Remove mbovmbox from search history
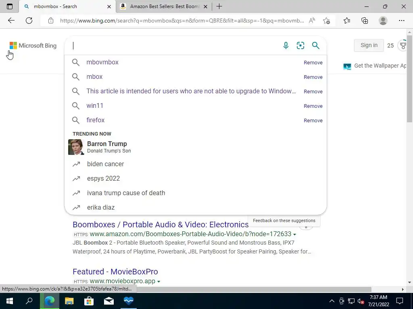This screenshot has height=309, width=413. pos(313,62)
